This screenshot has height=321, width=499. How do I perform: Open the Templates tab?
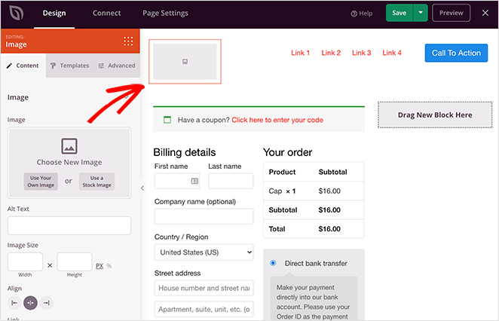coord(69,66)
